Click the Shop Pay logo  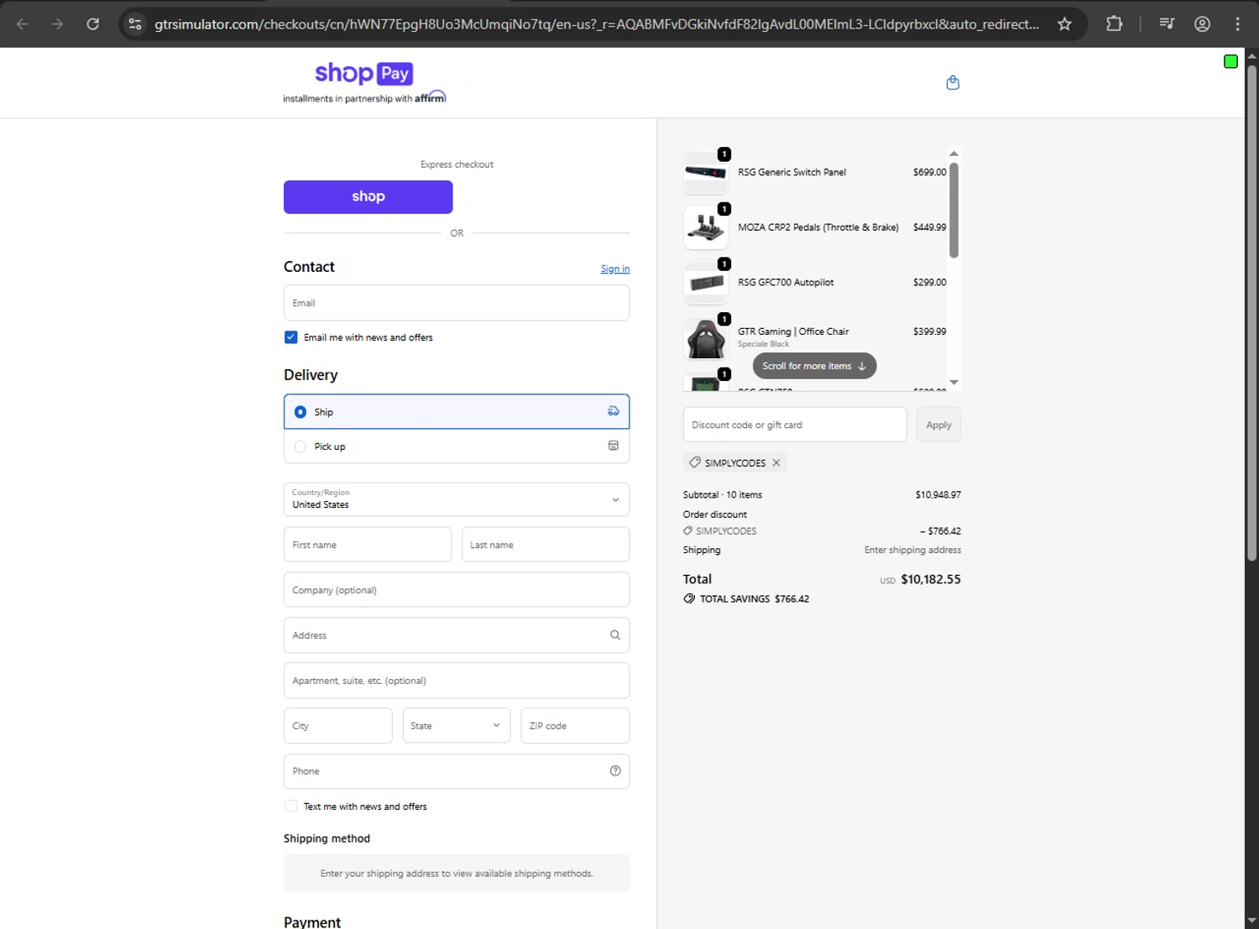coord(364,74)
